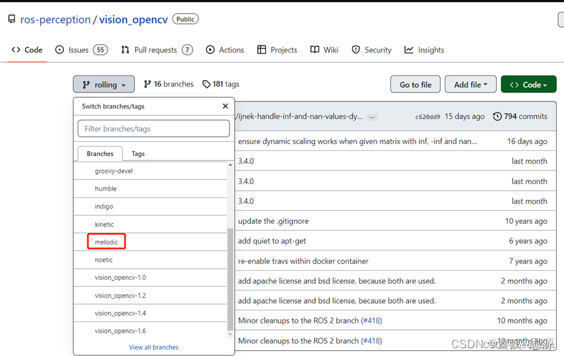Click the branch icon beside 16 branches
The image size is (564, 356).
(147, 84)
